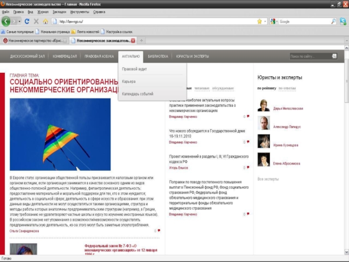Close the active Некоммерческое законодатель tab
This screenshot has height=262, width=349.
(133, 41)
